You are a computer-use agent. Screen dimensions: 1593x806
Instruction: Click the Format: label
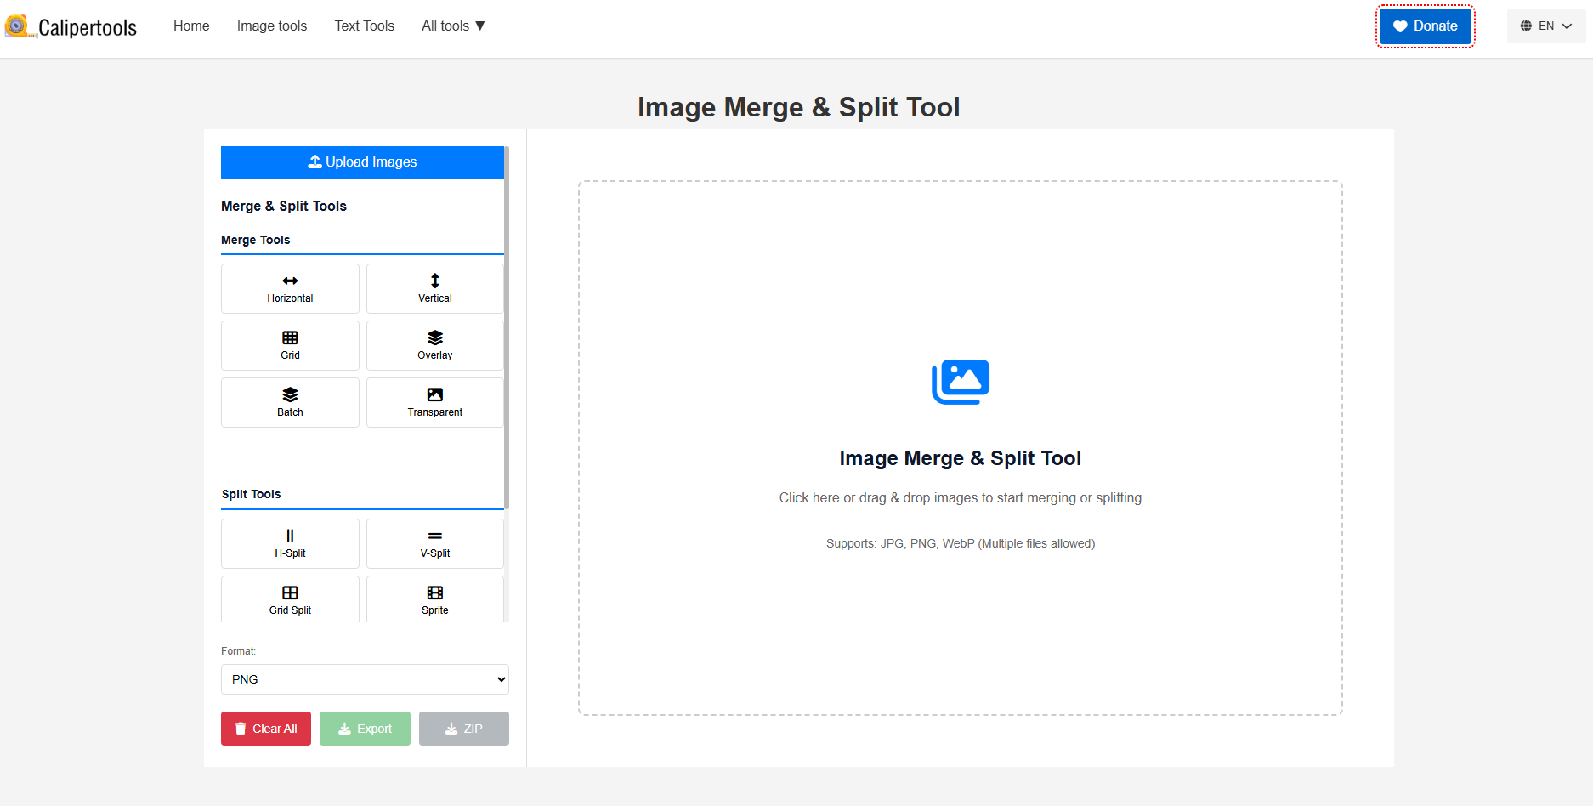click(238, 651)
